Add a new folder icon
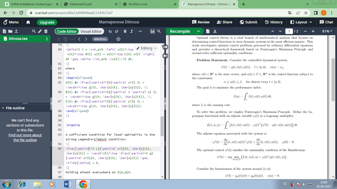 [10, 31]
